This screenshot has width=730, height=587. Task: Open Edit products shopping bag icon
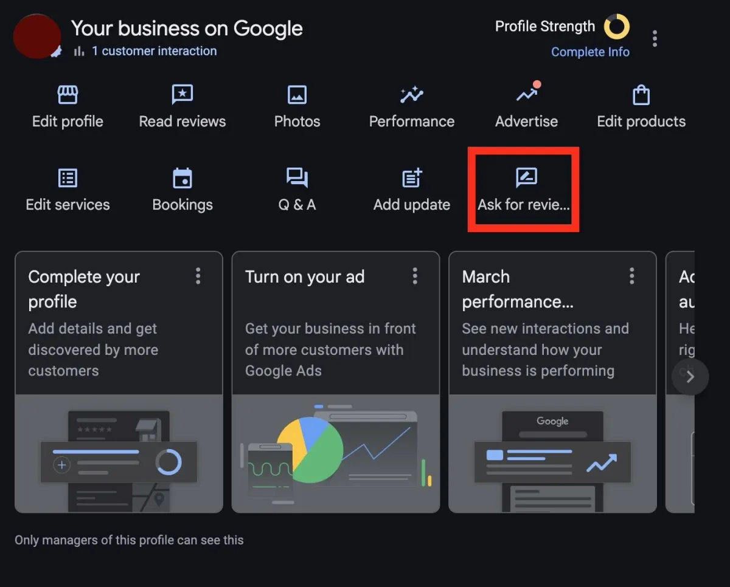(641, 95)
